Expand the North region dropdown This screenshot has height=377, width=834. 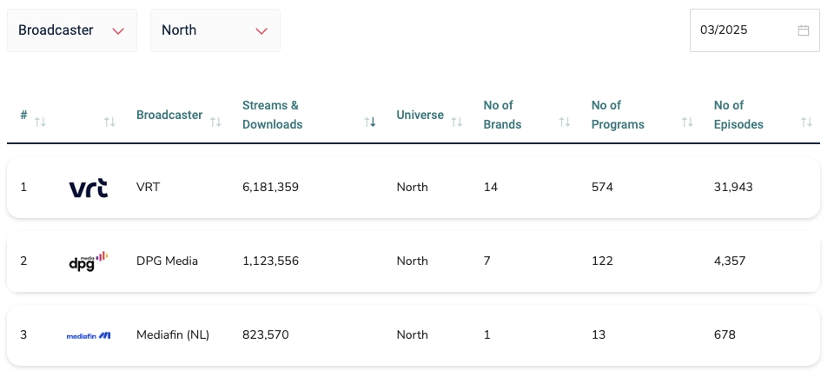pyautogui.click(x=215, y=30)
